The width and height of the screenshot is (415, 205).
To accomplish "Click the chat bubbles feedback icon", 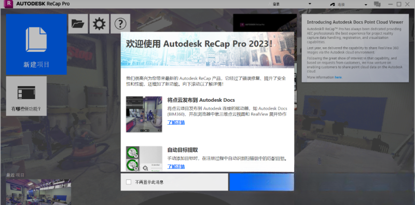I will tap(377, 4).
